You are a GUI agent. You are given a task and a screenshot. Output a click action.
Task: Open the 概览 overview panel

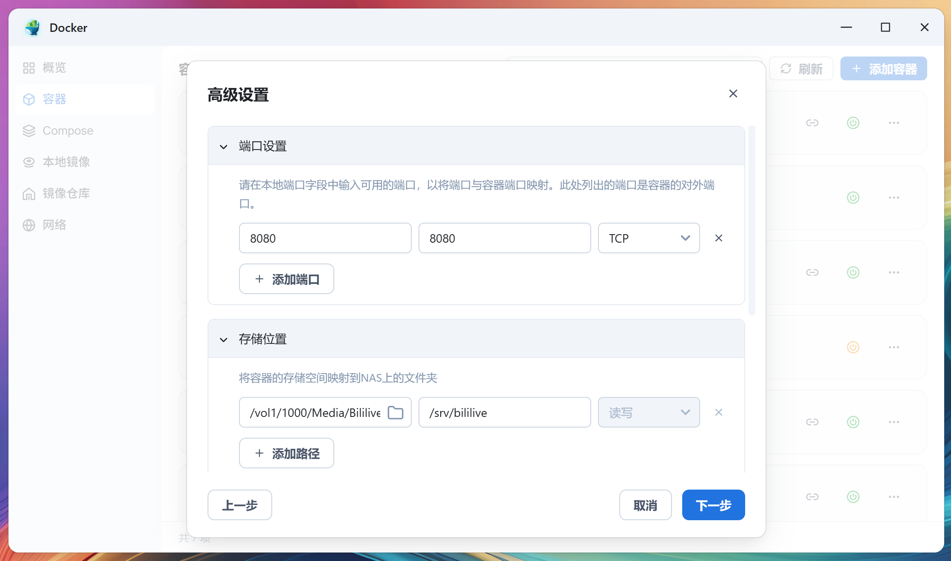(x=54, y=68)
